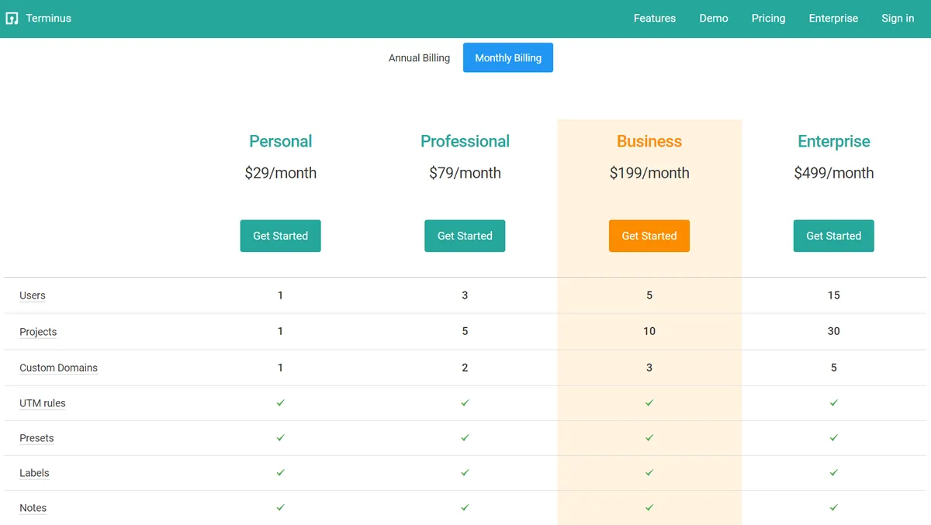Get Started with Enterprise plan
The width and height of the screenshot is (931, 525).
coord(833,236)
